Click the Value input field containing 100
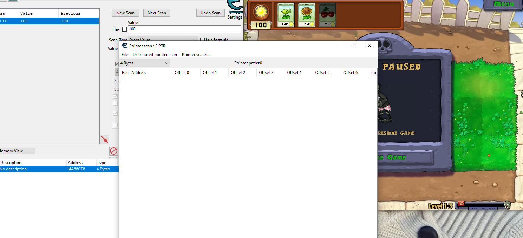 tap(184, 29)
